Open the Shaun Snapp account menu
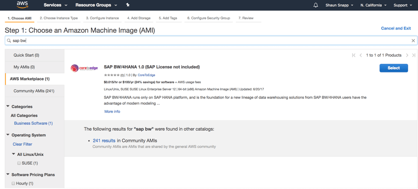Screen dimensions: 418x189 tap(339, 5)
